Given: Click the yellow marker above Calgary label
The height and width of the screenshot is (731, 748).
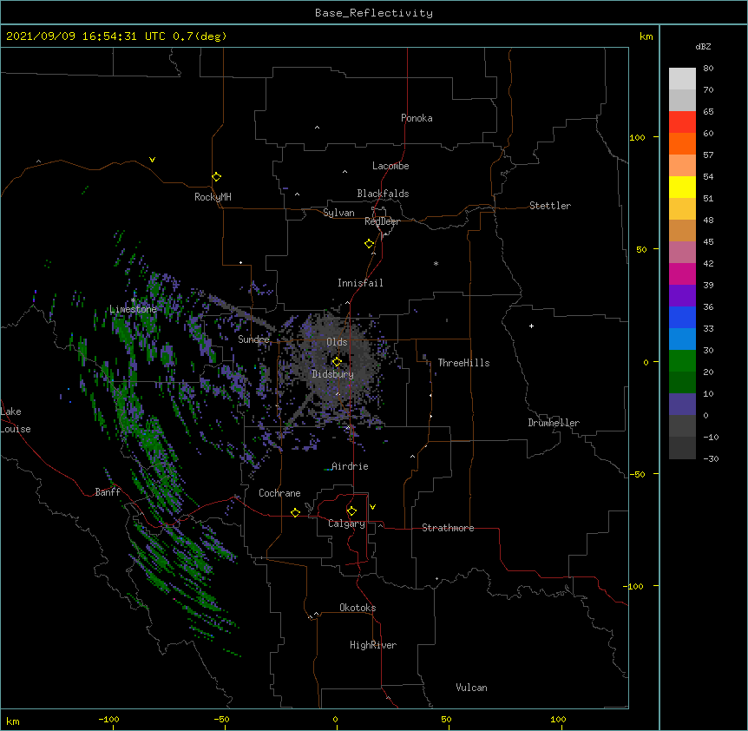Looking at the screenshot, I should coord(351,511).
